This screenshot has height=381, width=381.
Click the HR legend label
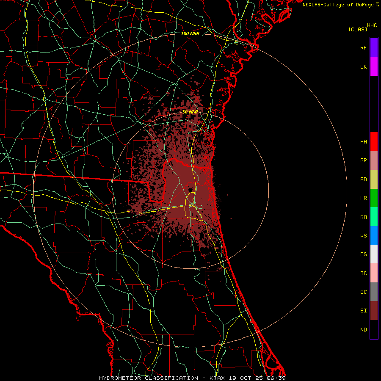coord(364,198)
